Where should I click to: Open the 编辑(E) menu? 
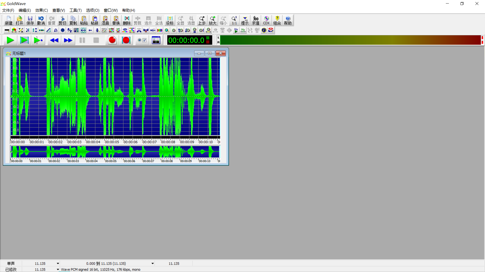click(25, 10)
